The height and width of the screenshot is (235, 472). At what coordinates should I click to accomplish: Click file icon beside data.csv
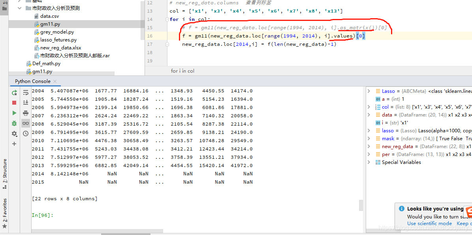[37, 16]
